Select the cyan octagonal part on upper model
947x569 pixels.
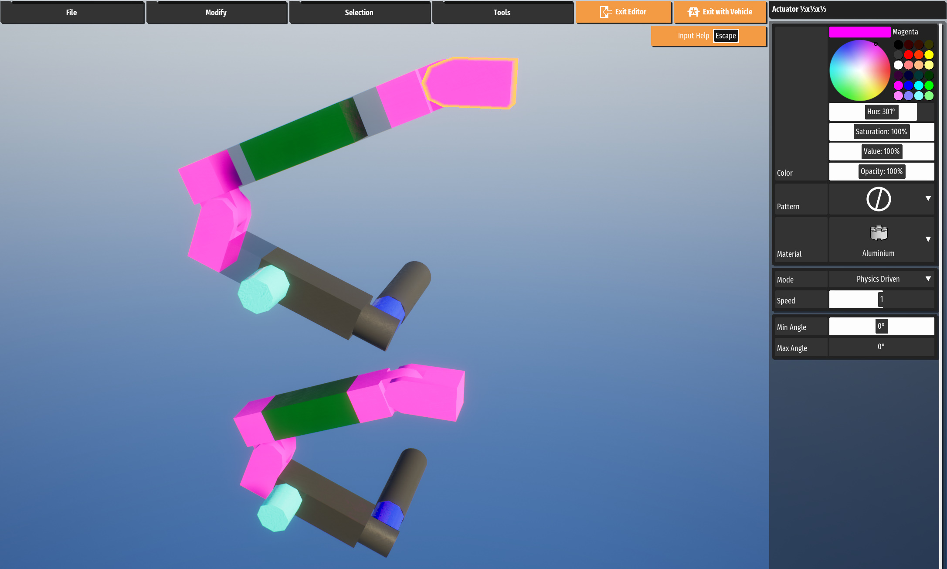coord(263,289)
